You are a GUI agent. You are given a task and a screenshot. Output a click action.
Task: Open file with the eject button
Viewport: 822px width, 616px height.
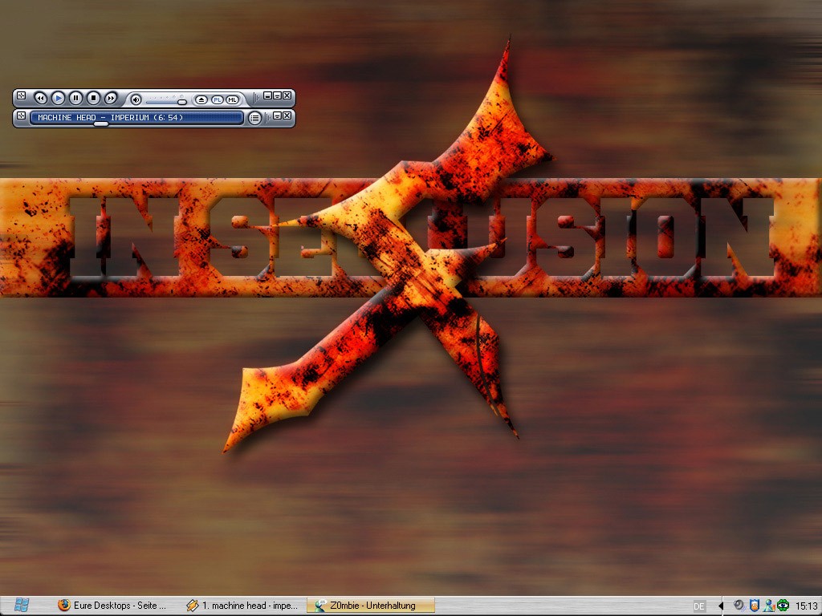pyautogui.click(x=201, y=99)
